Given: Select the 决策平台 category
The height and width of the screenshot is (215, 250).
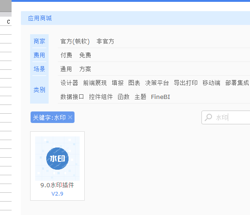Looking at the screenshot, I should 157,83.
